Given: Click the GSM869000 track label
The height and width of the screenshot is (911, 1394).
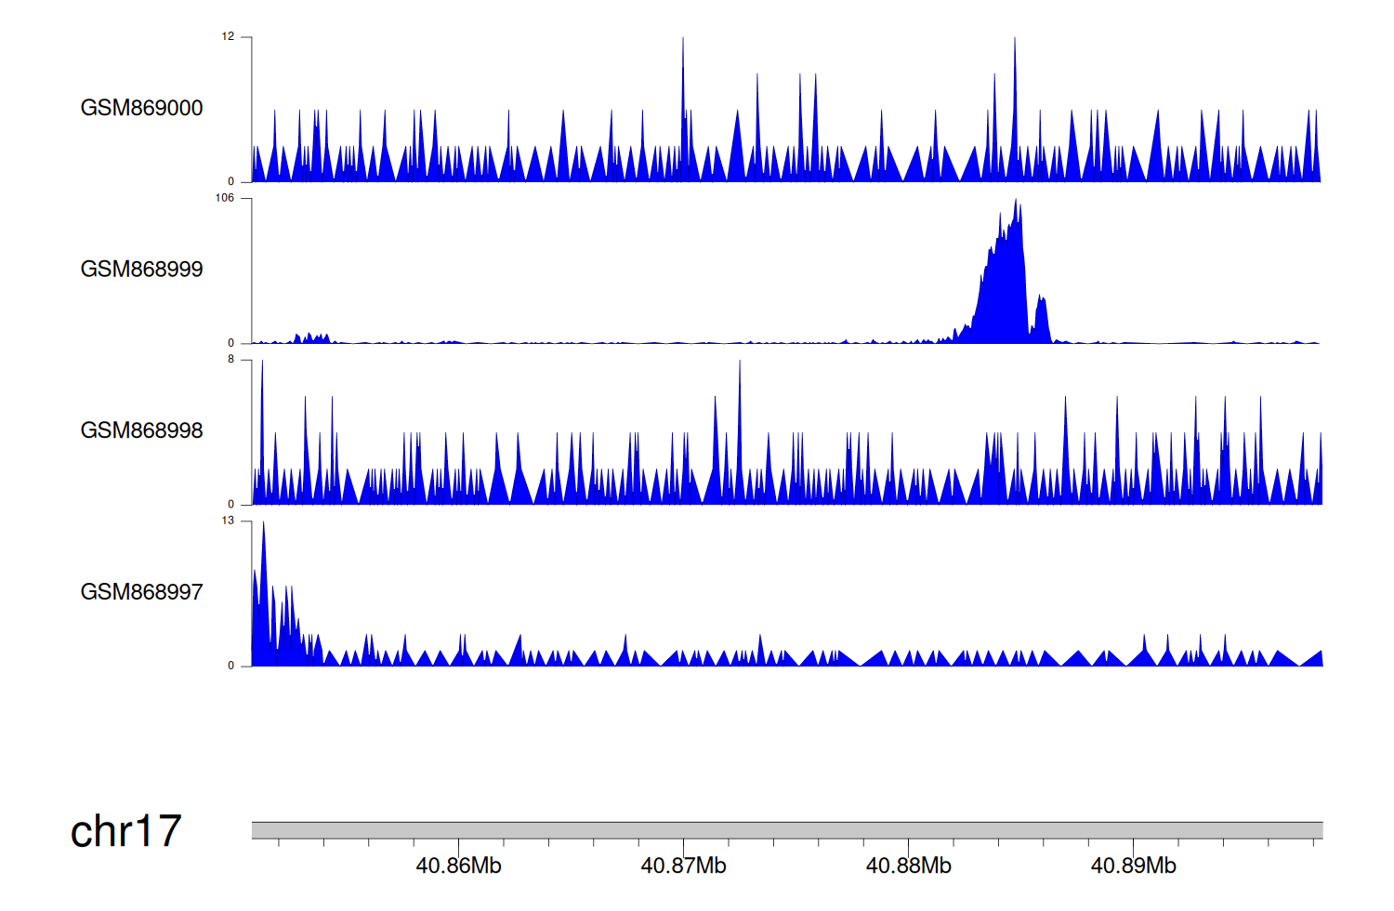Looking at the screenshot, I should tap(141, 108).
